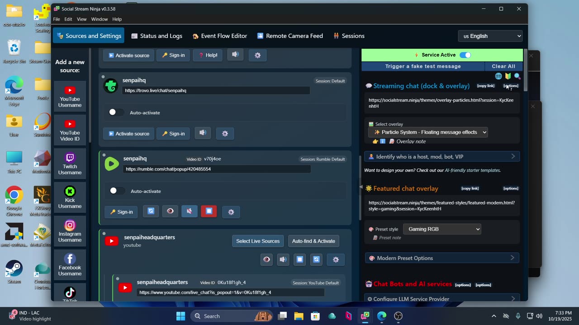Image resolution: width=579 pixels, height=325 pixels.
Task: Click the Clear All button
Action: tap(503, 66)
